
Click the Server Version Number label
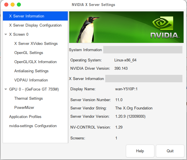click(x=91, y=100)
